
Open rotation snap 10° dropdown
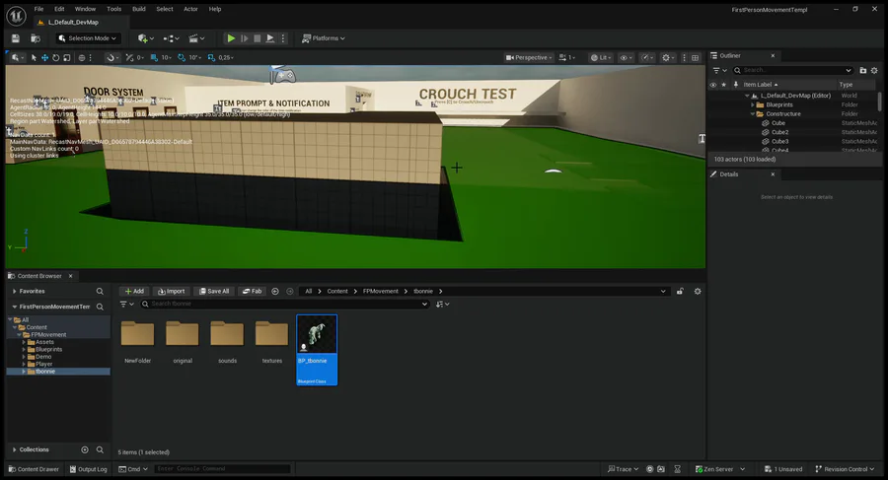tap(195, 58)
